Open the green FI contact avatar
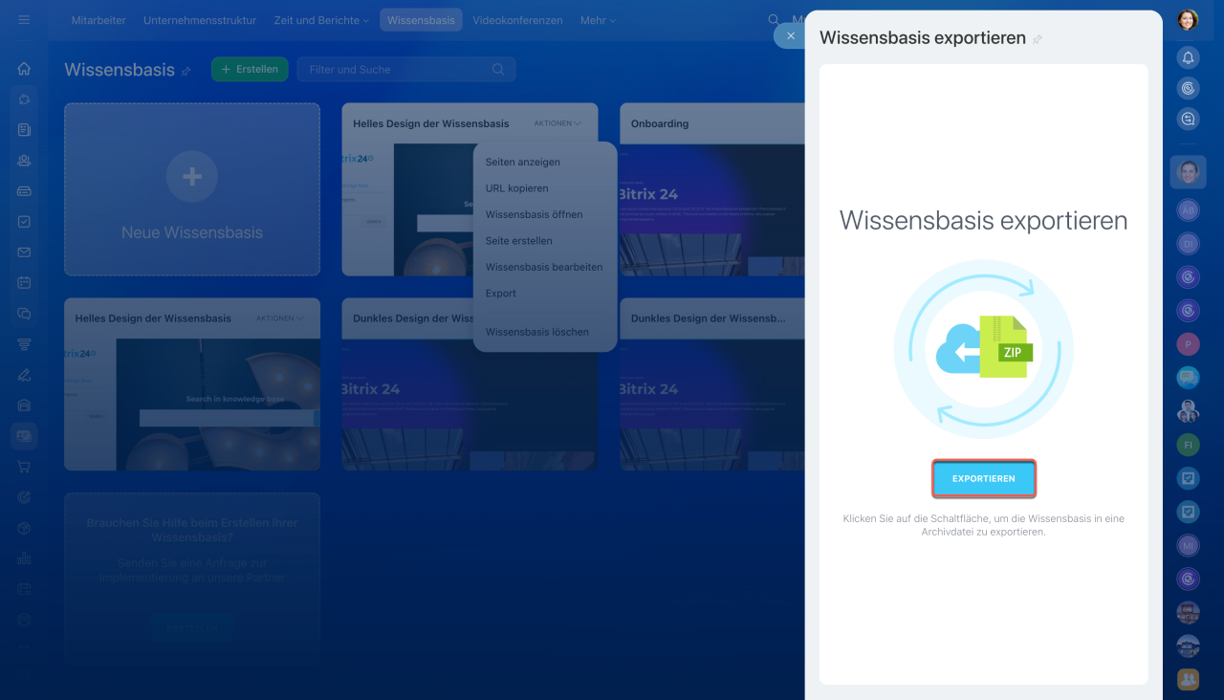Screen dimensions: 1224x700 [x=1188, y=445]
